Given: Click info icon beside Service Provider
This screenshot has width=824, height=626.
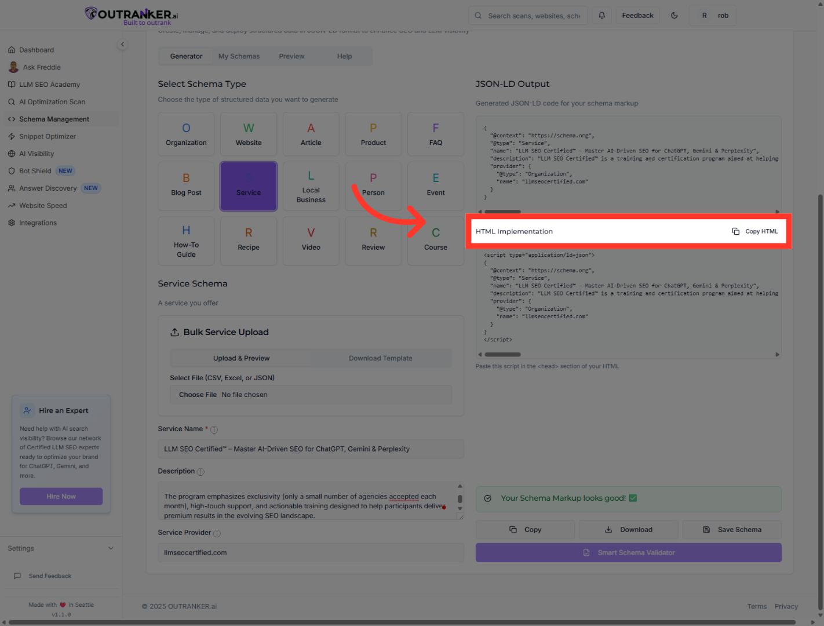Looking at the screenshot, I should click(x=217, y=533).
